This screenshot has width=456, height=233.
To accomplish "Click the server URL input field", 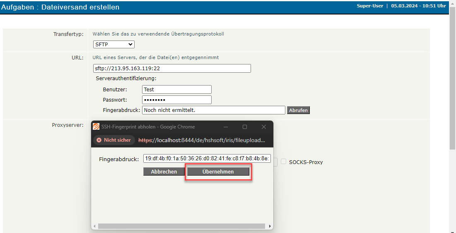I will point(172,69).
